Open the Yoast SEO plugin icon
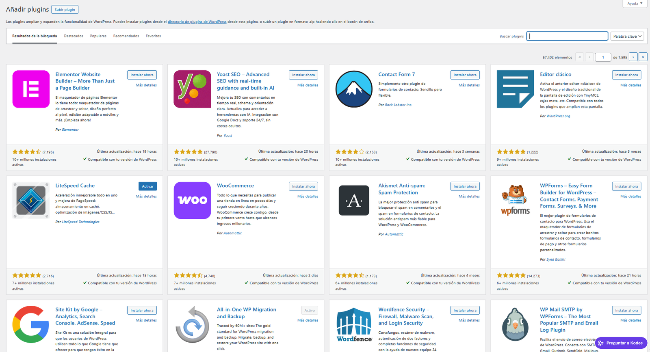650x352 pixels. pyautogui.click(x=192, y=89)
